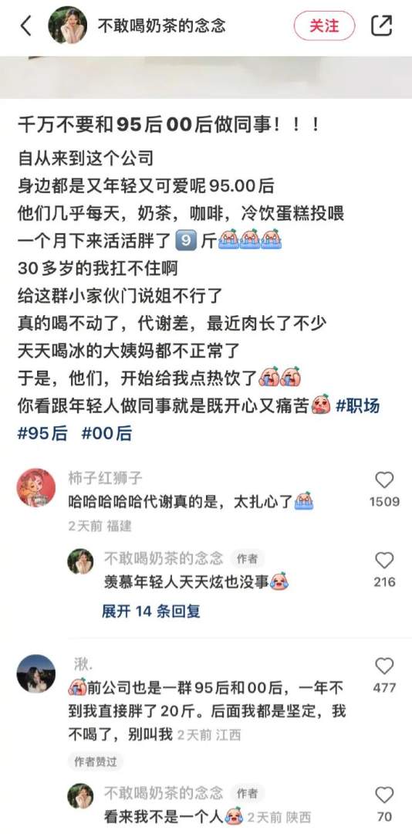Tap the 作者赞过 tag
Image resolution: width=412 pixels, height=834 pixels.
coord(96,761)
